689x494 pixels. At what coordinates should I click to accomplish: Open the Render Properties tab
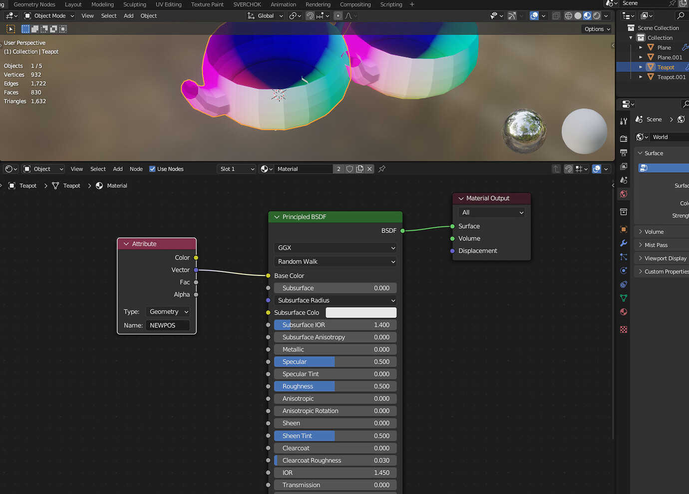click(623, 139)
